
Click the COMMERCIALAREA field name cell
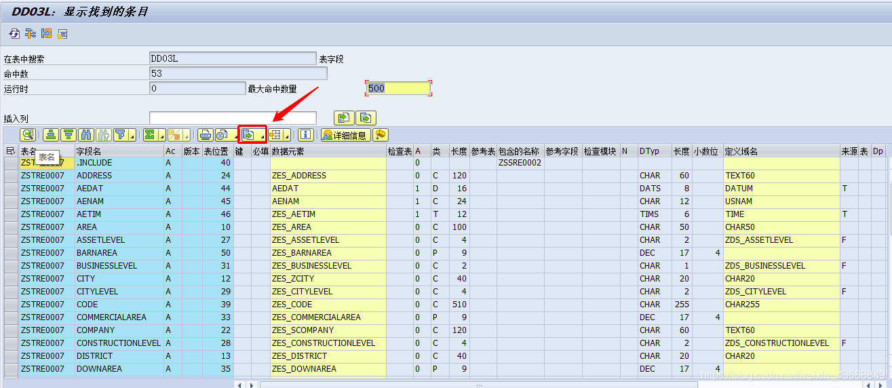[x=119, y=317]
